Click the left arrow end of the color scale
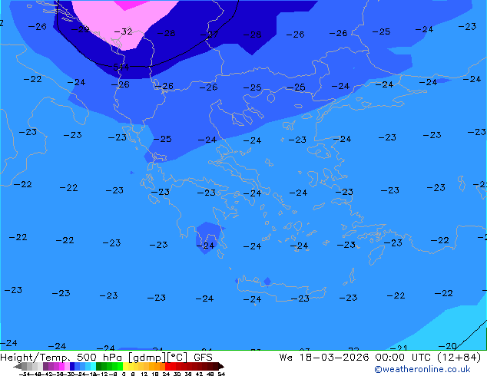487x376 pixels. point(17,366)
